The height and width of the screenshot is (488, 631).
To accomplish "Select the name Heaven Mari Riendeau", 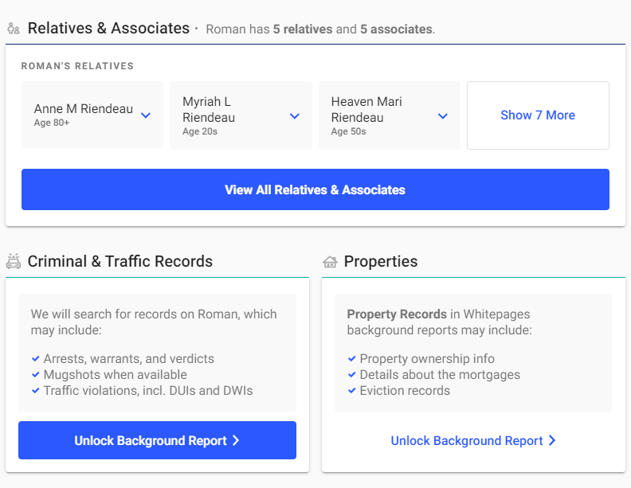I will point(366,109).
